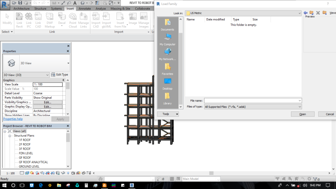
Task: Open the Favorites location in Load Family
Action: point(167,69)
